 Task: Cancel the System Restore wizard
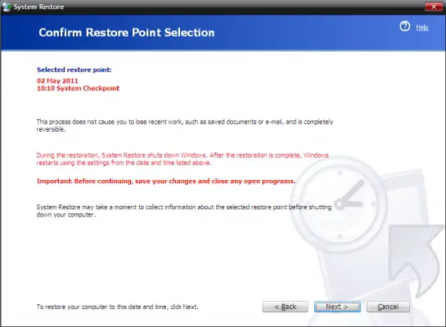[x=388, y=307]
